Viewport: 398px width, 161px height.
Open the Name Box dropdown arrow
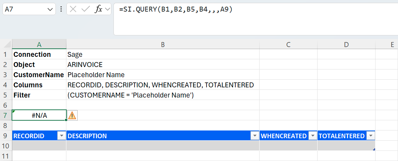(49, 10)
